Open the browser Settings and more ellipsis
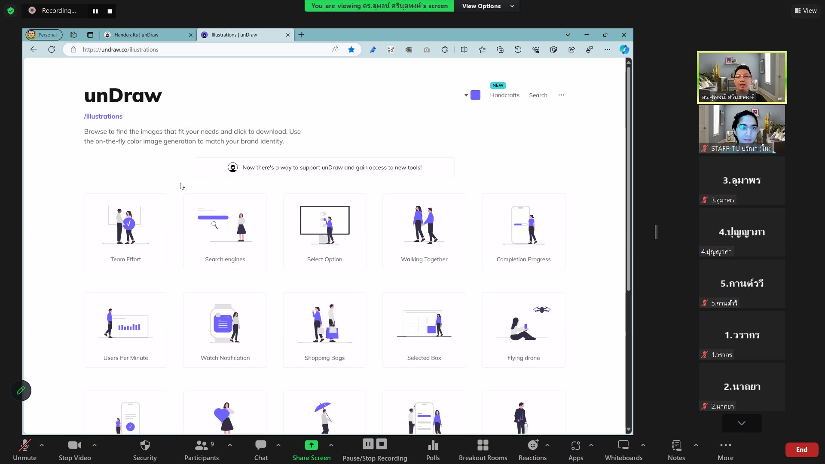Image resolution: width=825 pixels, height=464 pixels. tap(607, 49)
